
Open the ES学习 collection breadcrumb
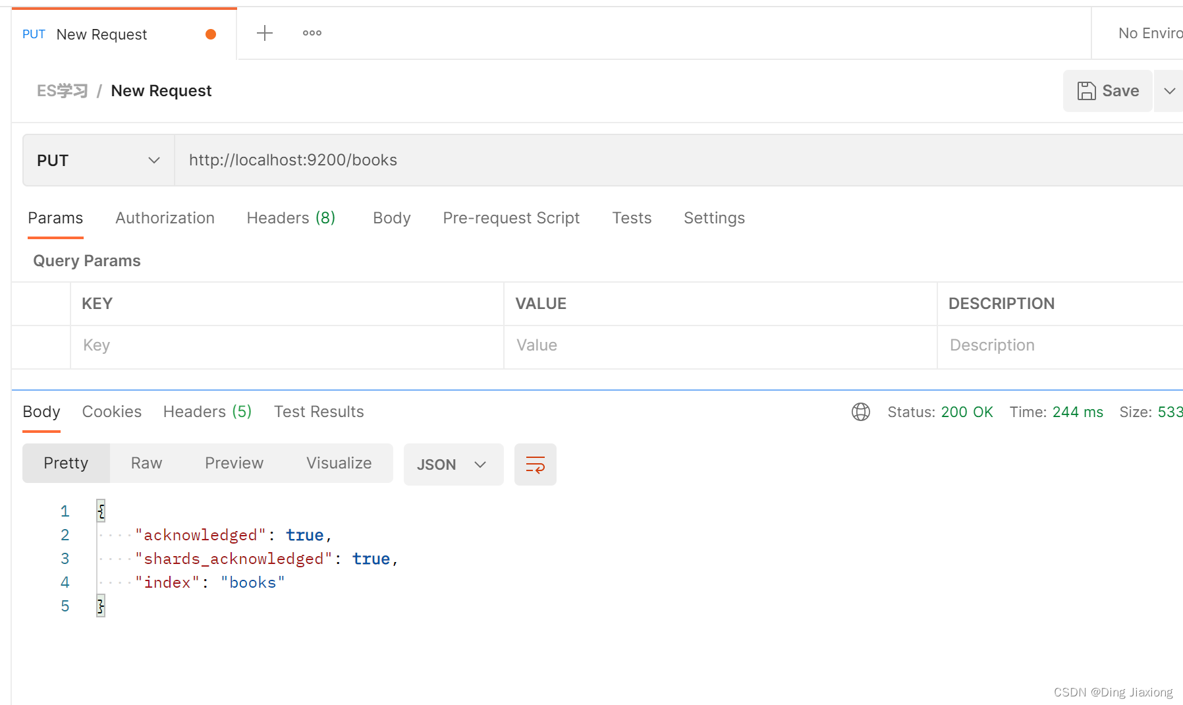click(62, 91)
